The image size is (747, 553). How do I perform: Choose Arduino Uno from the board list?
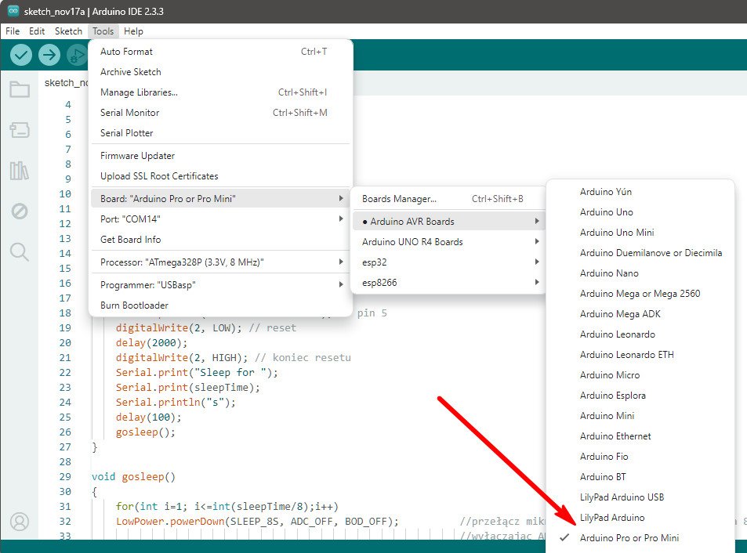[606, 212]
